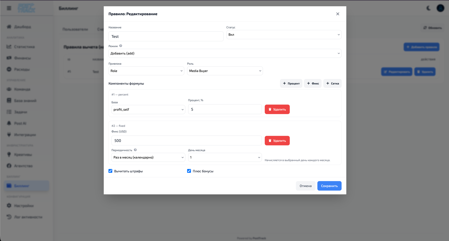Uncheck the Вычитать штрафы checkbox
The width and height of the screenshot is (449, 241).
[x=110, y=171]
